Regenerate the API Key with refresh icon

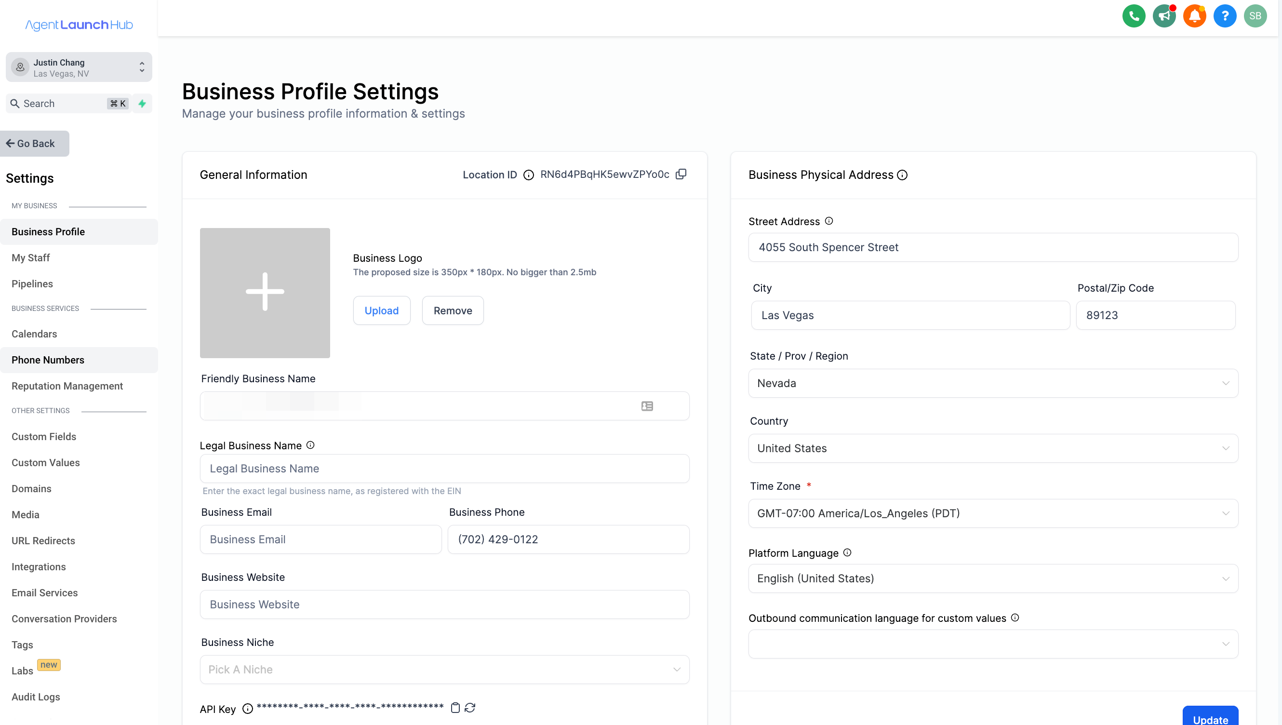pos(469,708)
